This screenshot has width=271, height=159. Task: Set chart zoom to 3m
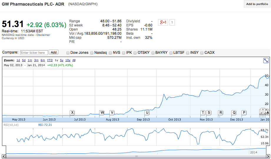(36, 60)
